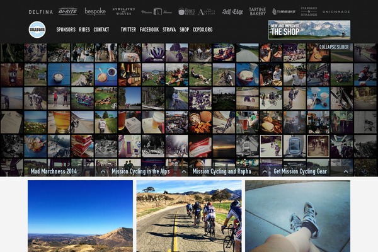The height and width of the screenshot is (252, 378).
Task: Open the cycling shoes on concrete photo
Action: click(298, 216)
